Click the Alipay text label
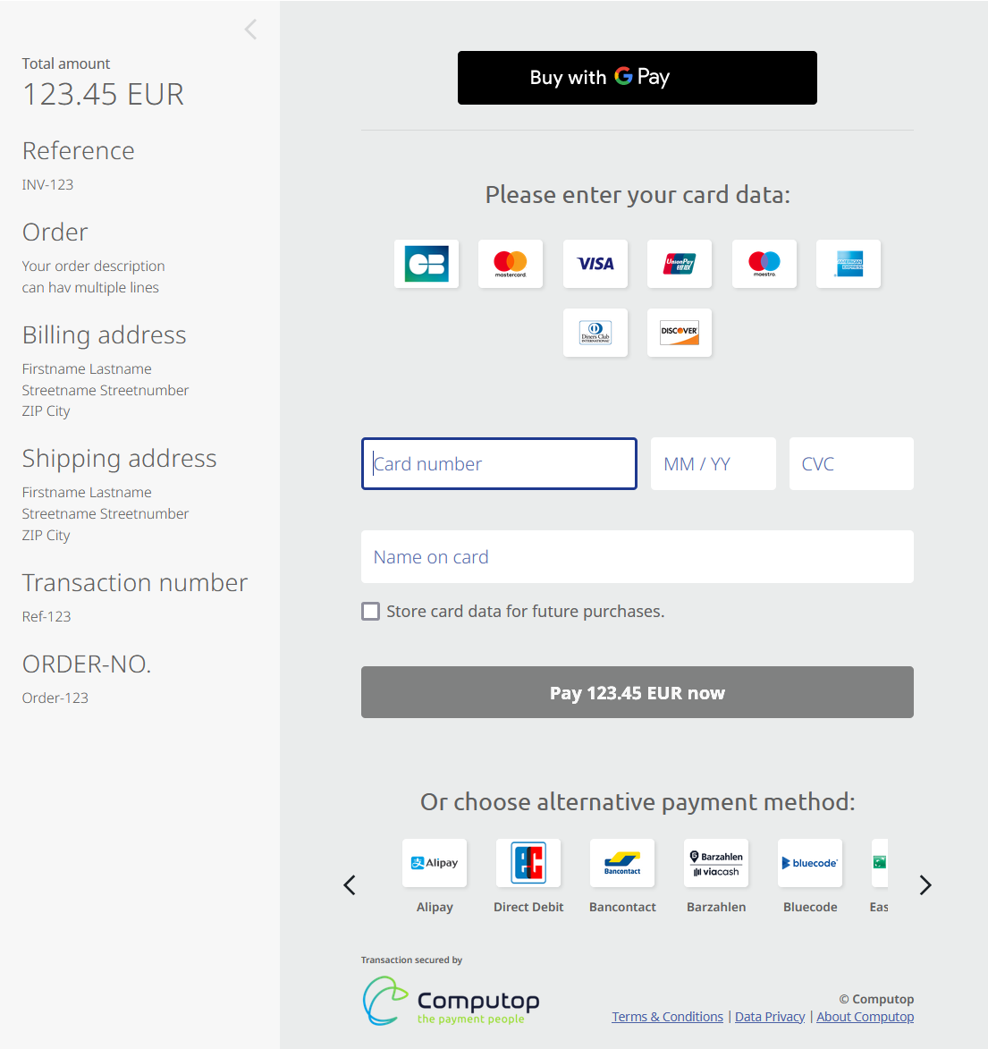The height and width of the screenshot is (1049, 988). [x=435, y=907]
